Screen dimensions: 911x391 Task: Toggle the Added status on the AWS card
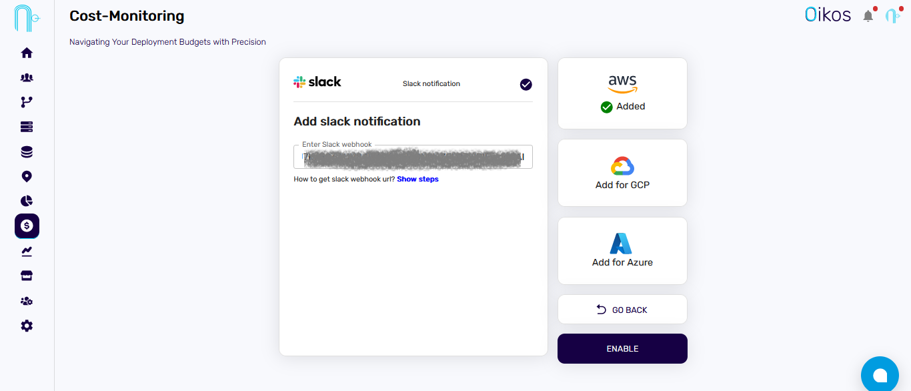[622, 106]
